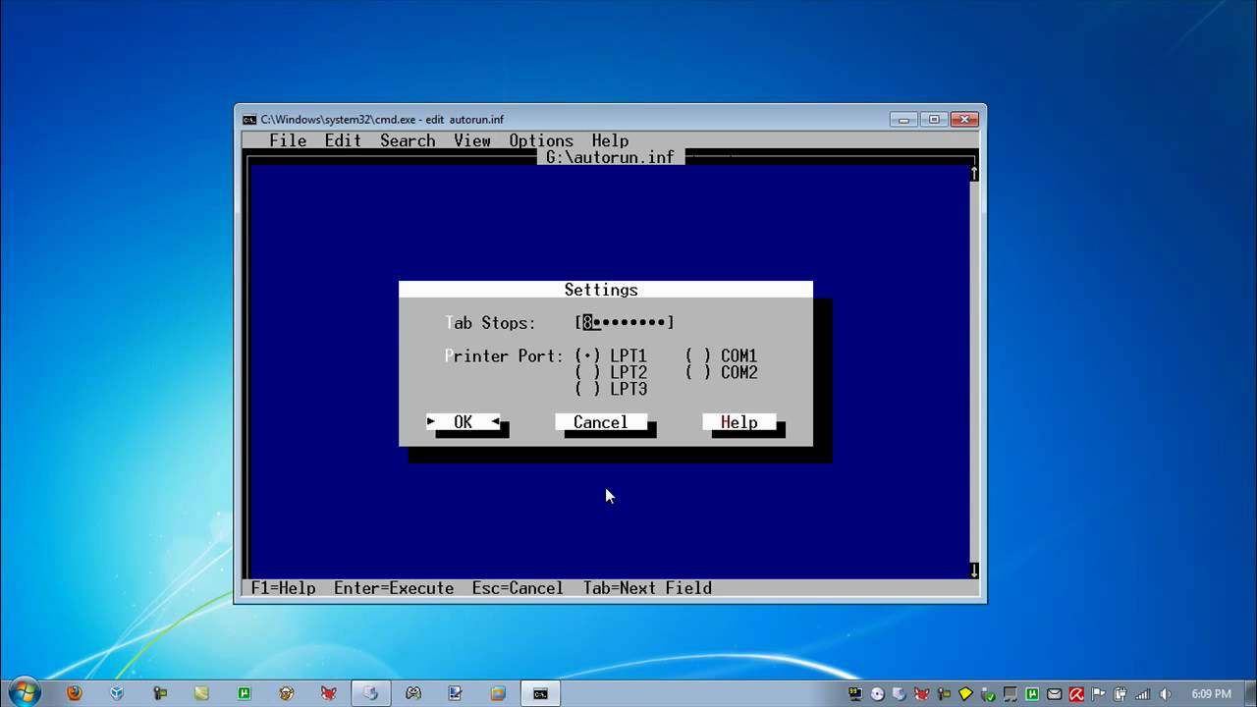Select the LPT1 printer port
The height and width of the screenshot is (707, 1257).
(x=611, y=355)
